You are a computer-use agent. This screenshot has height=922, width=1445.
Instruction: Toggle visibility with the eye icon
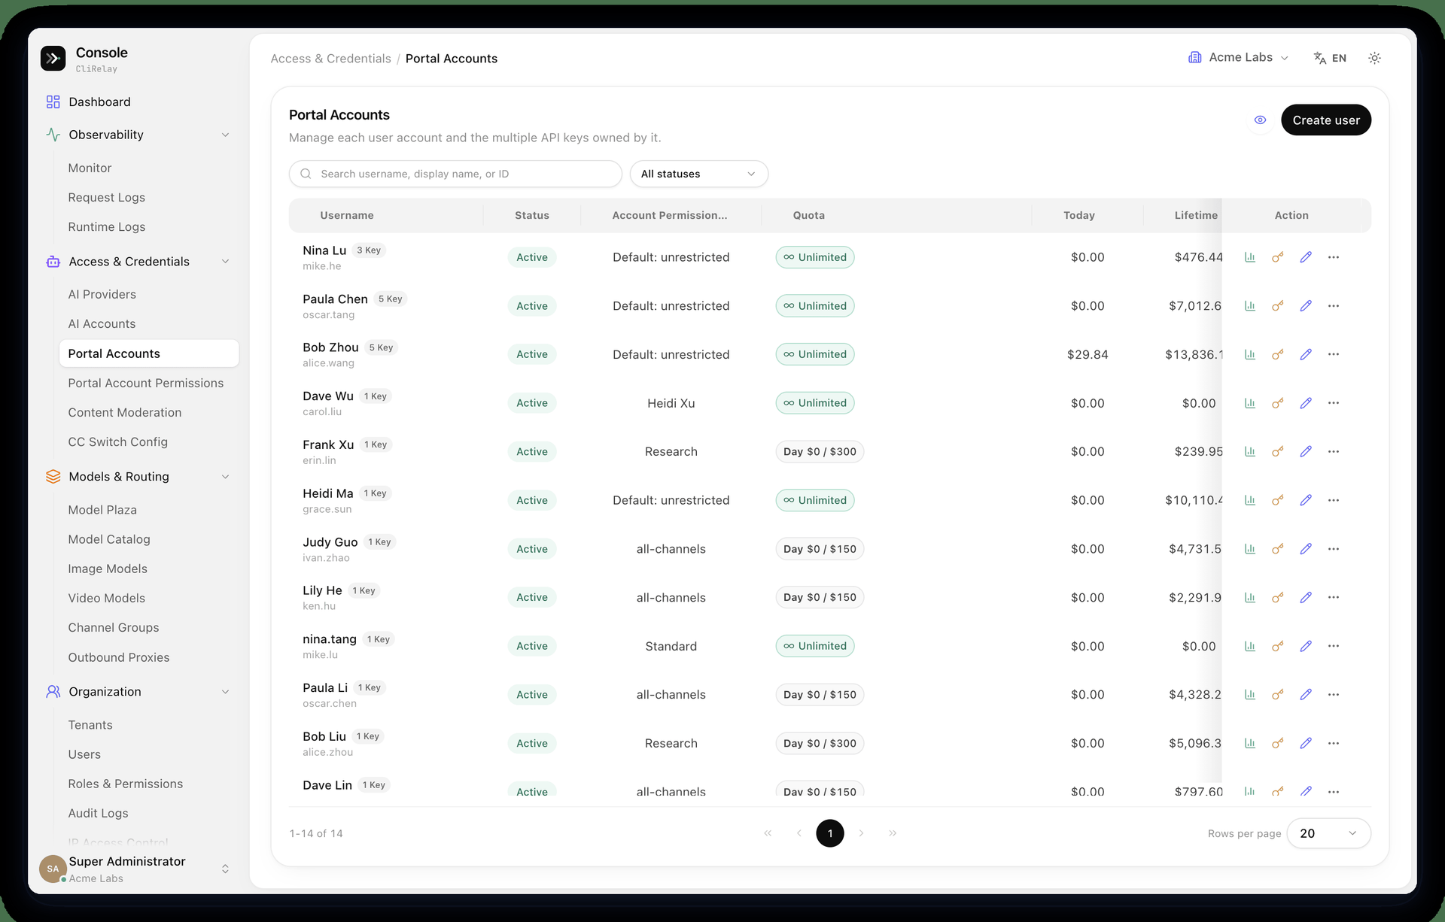(1260, 120)
